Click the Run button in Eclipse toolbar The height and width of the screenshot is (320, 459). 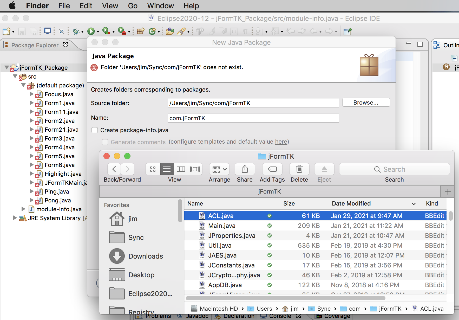click(91, 31)
